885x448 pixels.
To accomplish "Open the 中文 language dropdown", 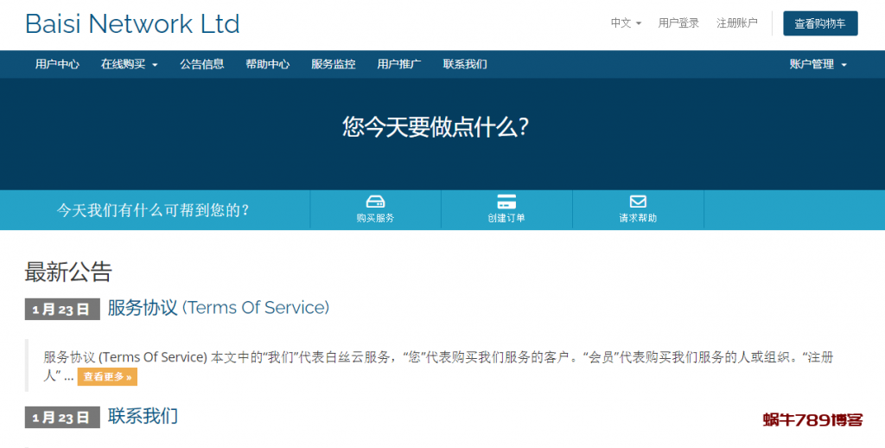I will 626,23.
